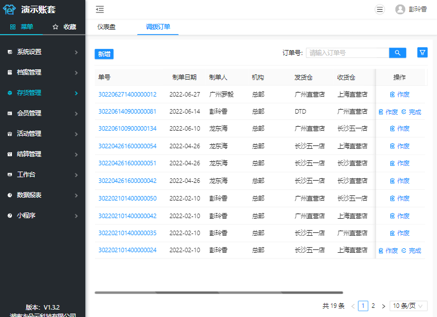Click the grid icon next to 菜单
This screenshot has width=437, height=317.
pyautogui.click(x=13, y=27)
